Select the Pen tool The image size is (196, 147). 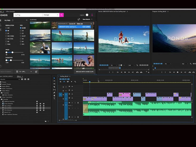pos(54,92)
